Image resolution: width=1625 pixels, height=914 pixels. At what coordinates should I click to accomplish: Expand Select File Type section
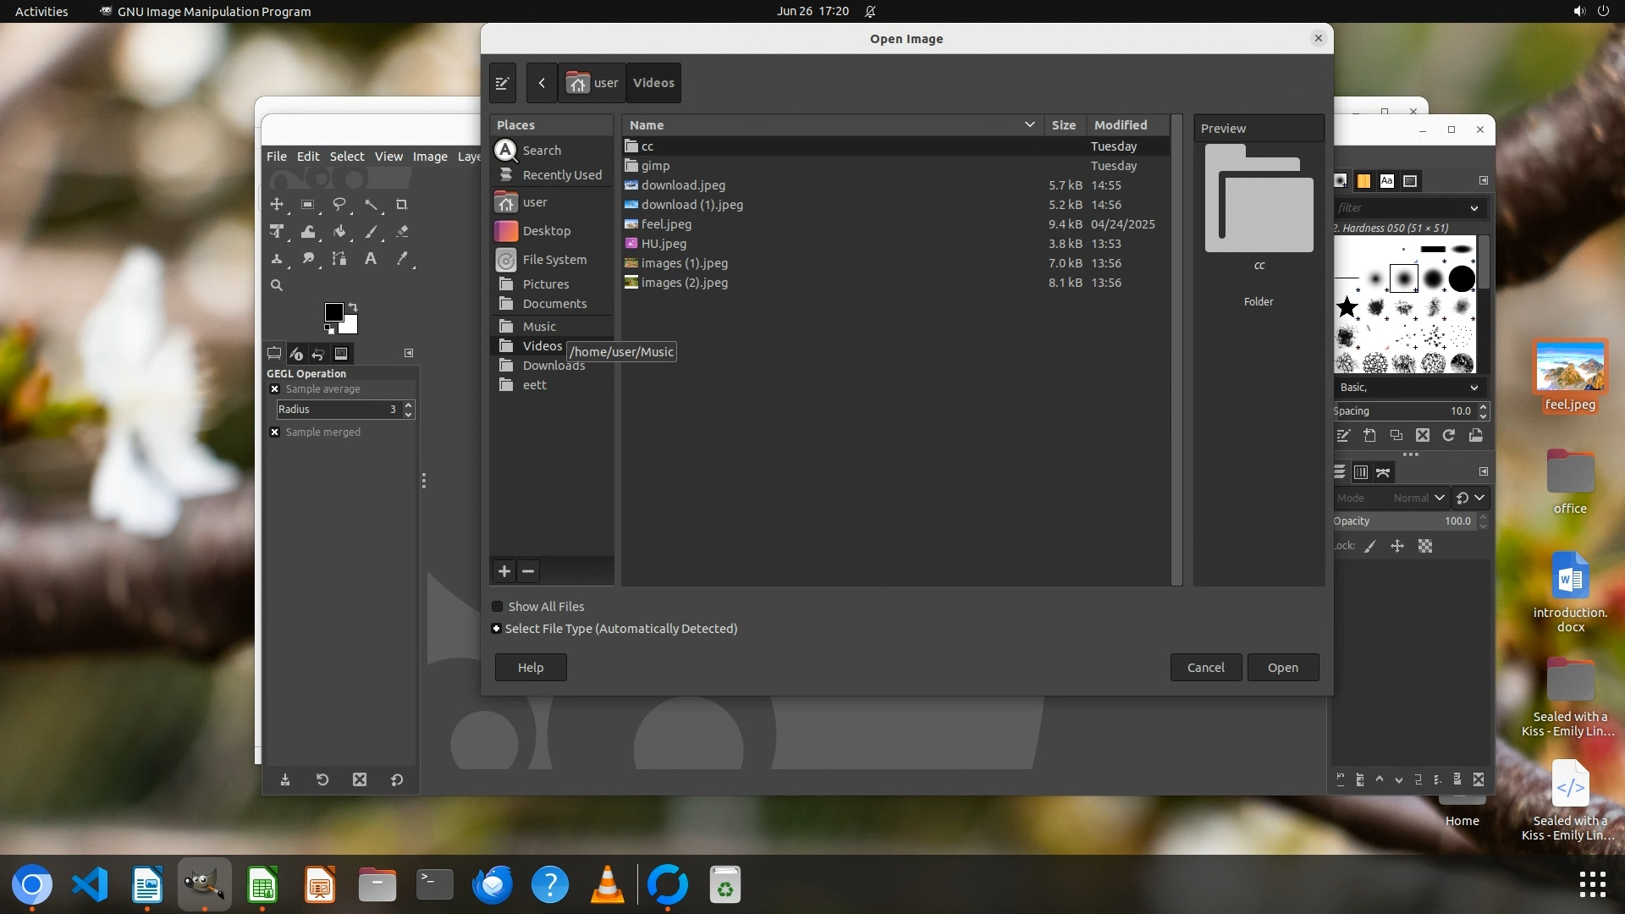497,629
